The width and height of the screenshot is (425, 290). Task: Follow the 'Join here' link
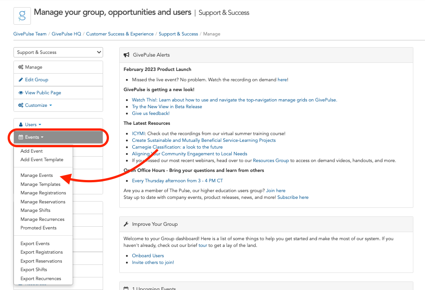pyautogui.click(x=276, y=191)
